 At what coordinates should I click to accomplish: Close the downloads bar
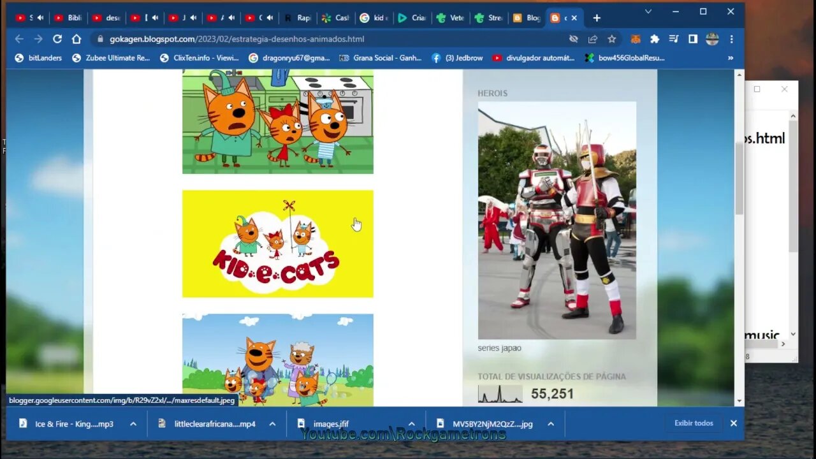pos(734,423)
